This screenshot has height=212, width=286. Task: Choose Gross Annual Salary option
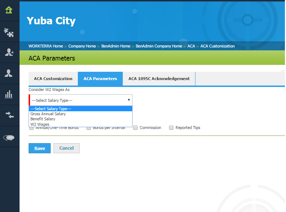48,114
